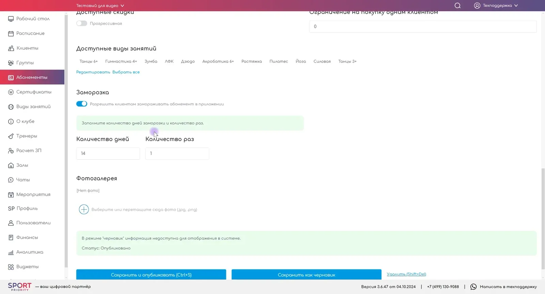Viewport: 545px width, 294px height.
Task: Open search with the magnifier icon
Action: pos(457,5)
